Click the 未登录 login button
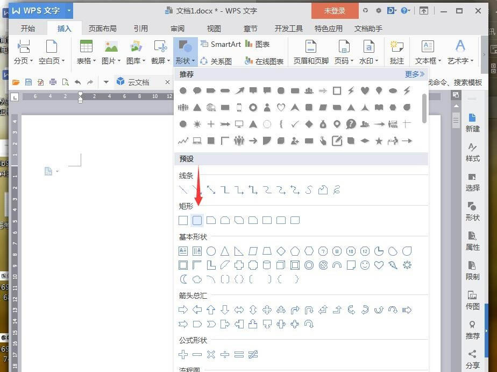Screen dimensions: 497x372 pyautogui.click(x=335, y=11)
